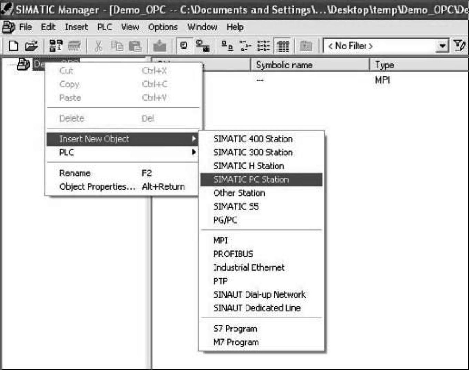This screenshot has height=370, width=469.
Task: Select the project icon in tree
Action: point(23,64)
